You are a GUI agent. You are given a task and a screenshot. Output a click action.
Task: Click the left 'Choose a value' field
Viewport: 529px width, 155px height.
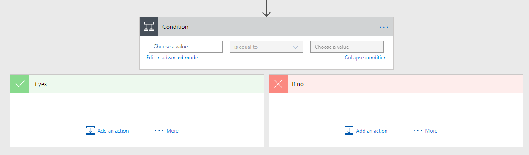click(x=186, y=47)
